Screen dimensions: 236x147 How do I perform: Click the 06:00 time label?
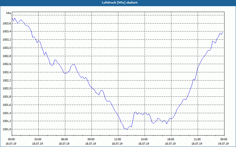tap(65, 139)
